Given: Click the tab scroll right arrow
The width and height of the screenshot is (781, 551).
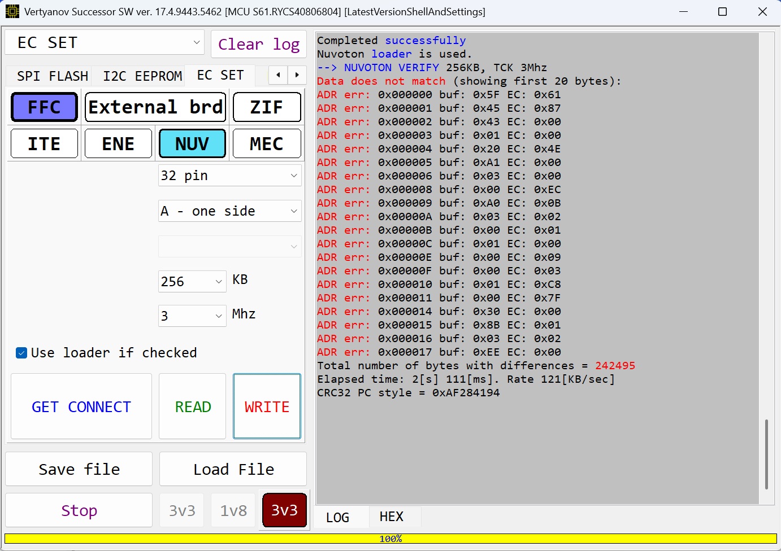Looking at the screenshot, I should click(x=297, y=75).
